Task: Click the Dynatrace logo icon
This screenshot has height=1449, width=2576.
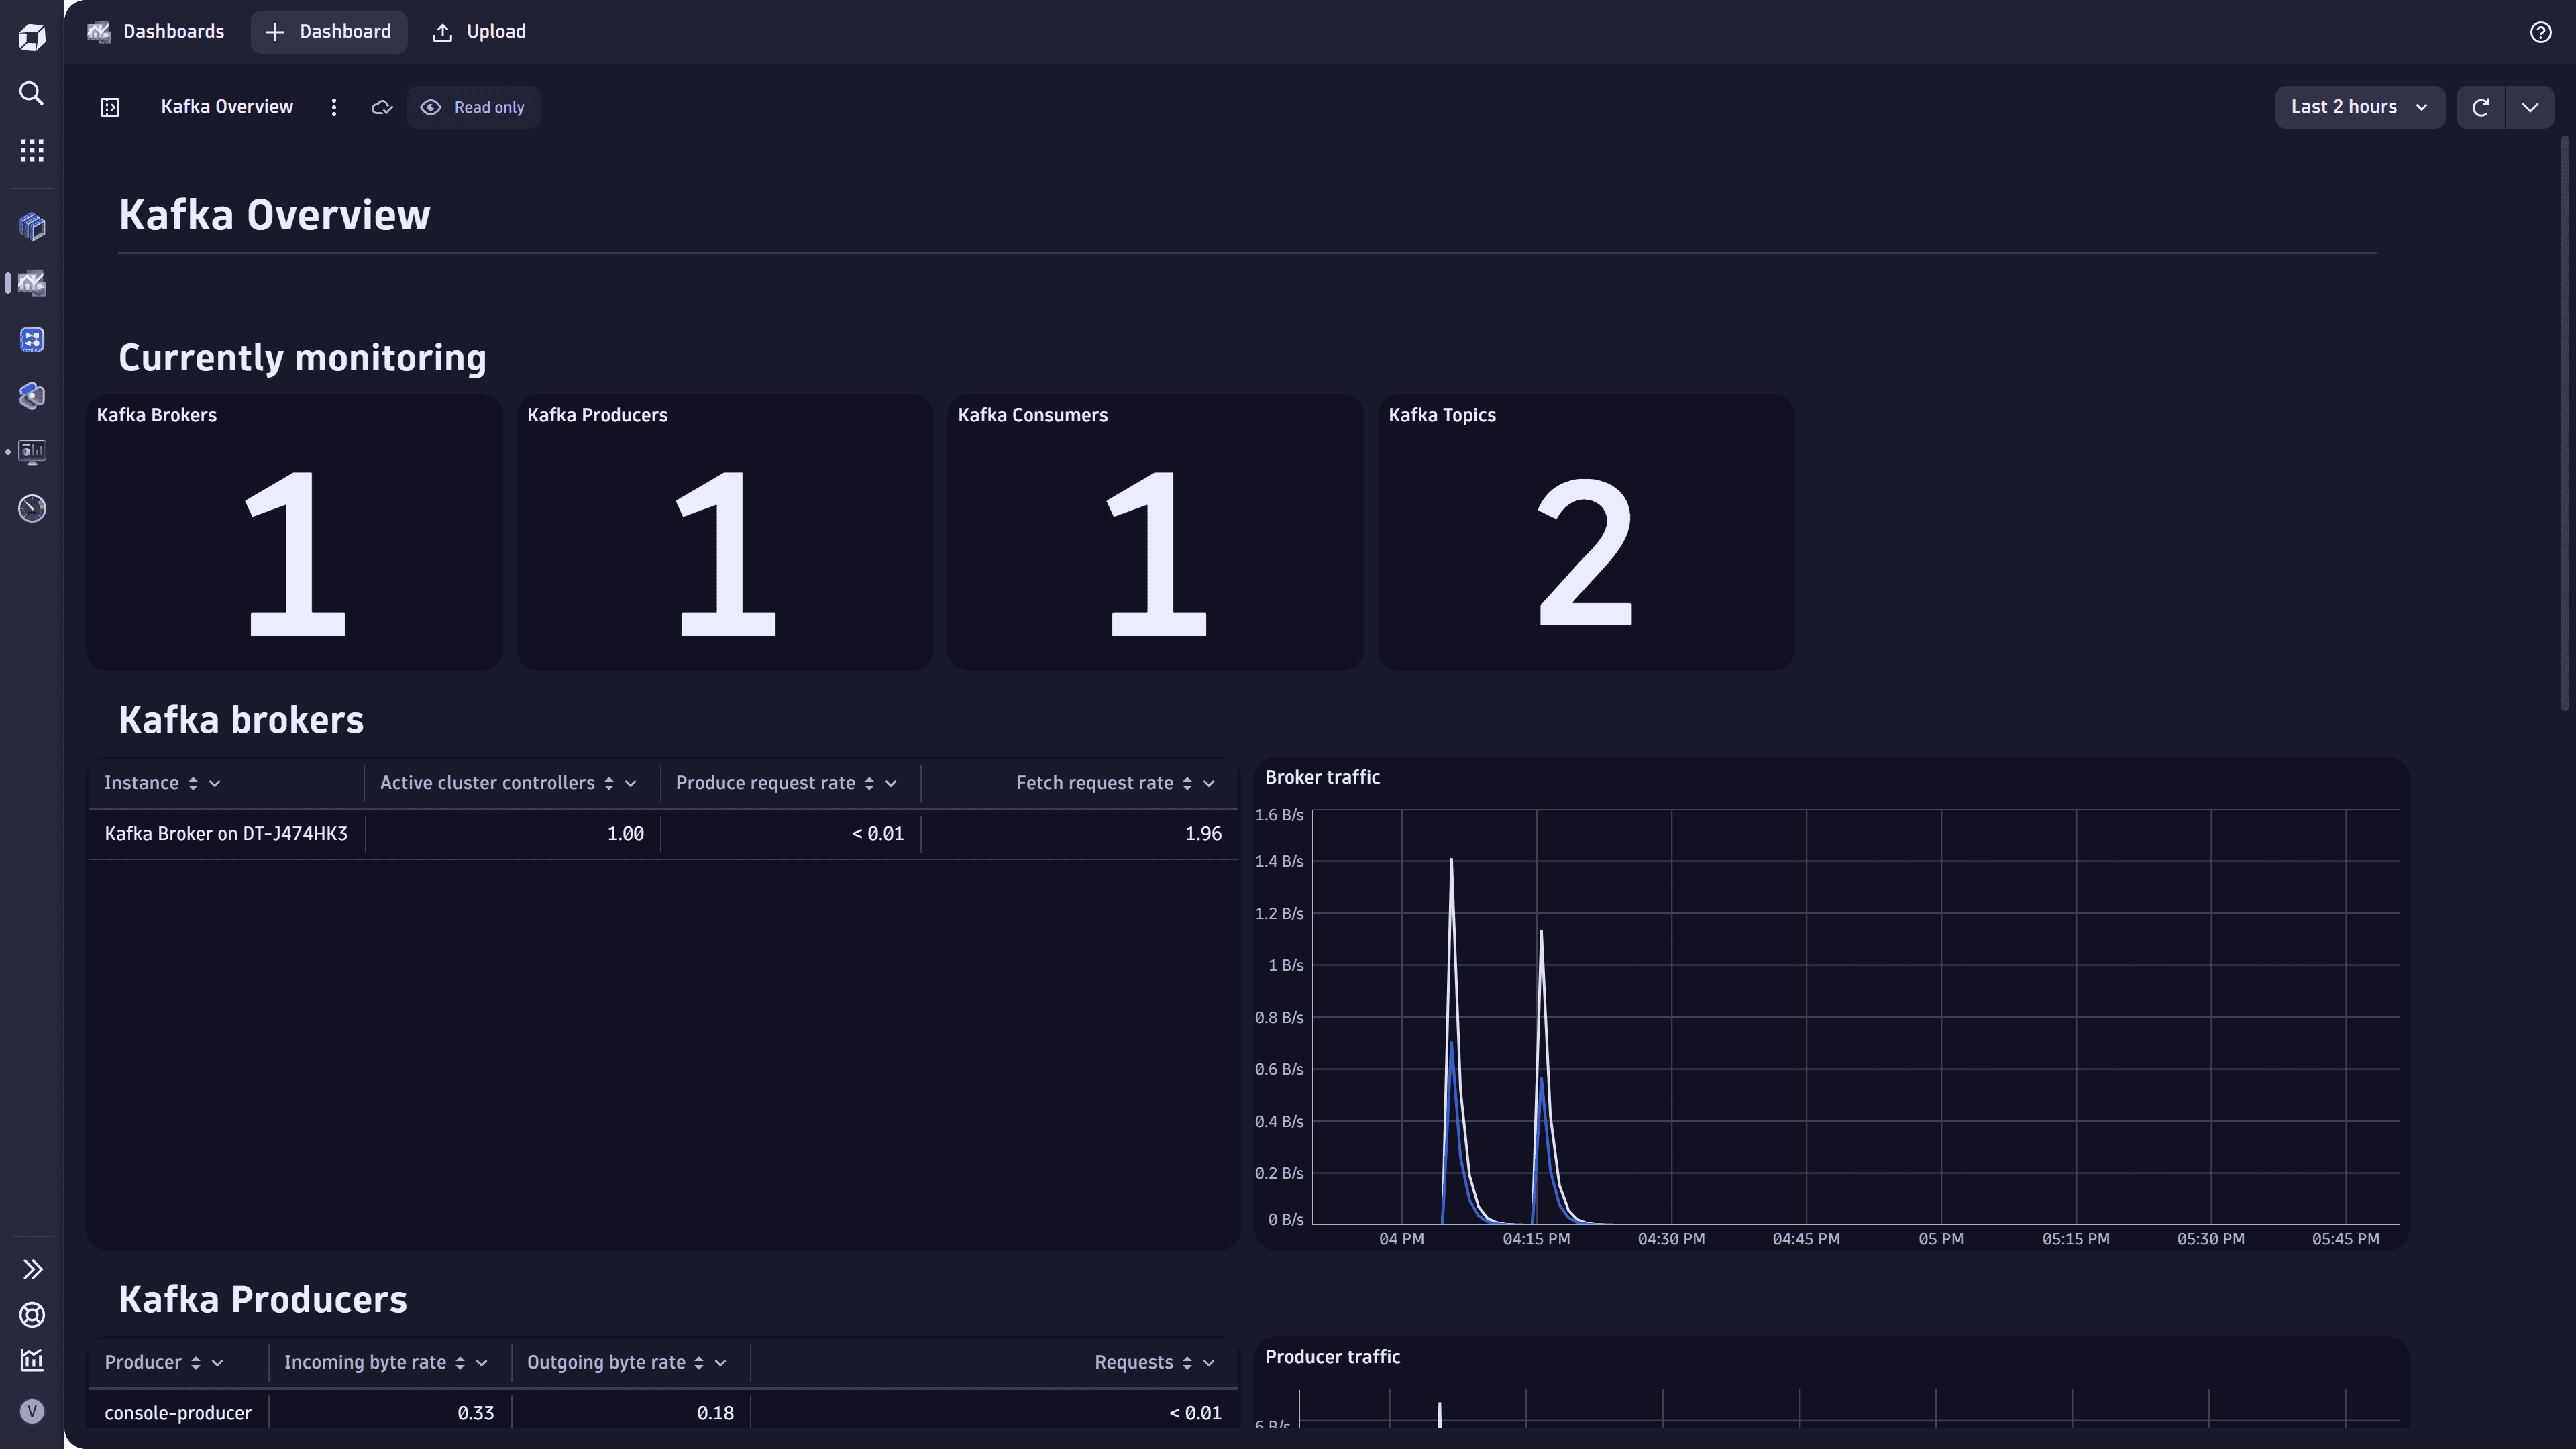Action: point(32,38)
